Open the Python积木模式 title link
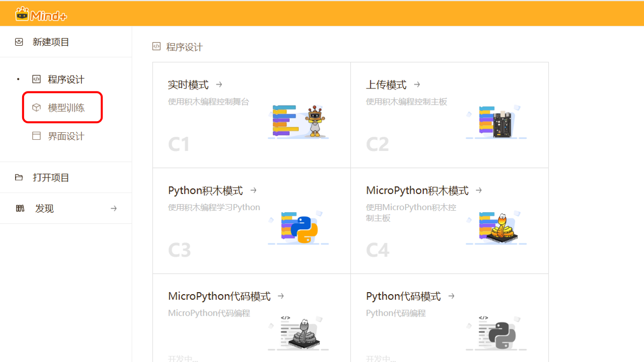 (x=205, y=191)
